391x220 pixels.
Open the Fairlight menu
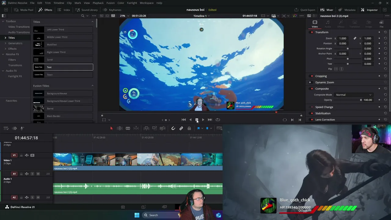(132, 3)
